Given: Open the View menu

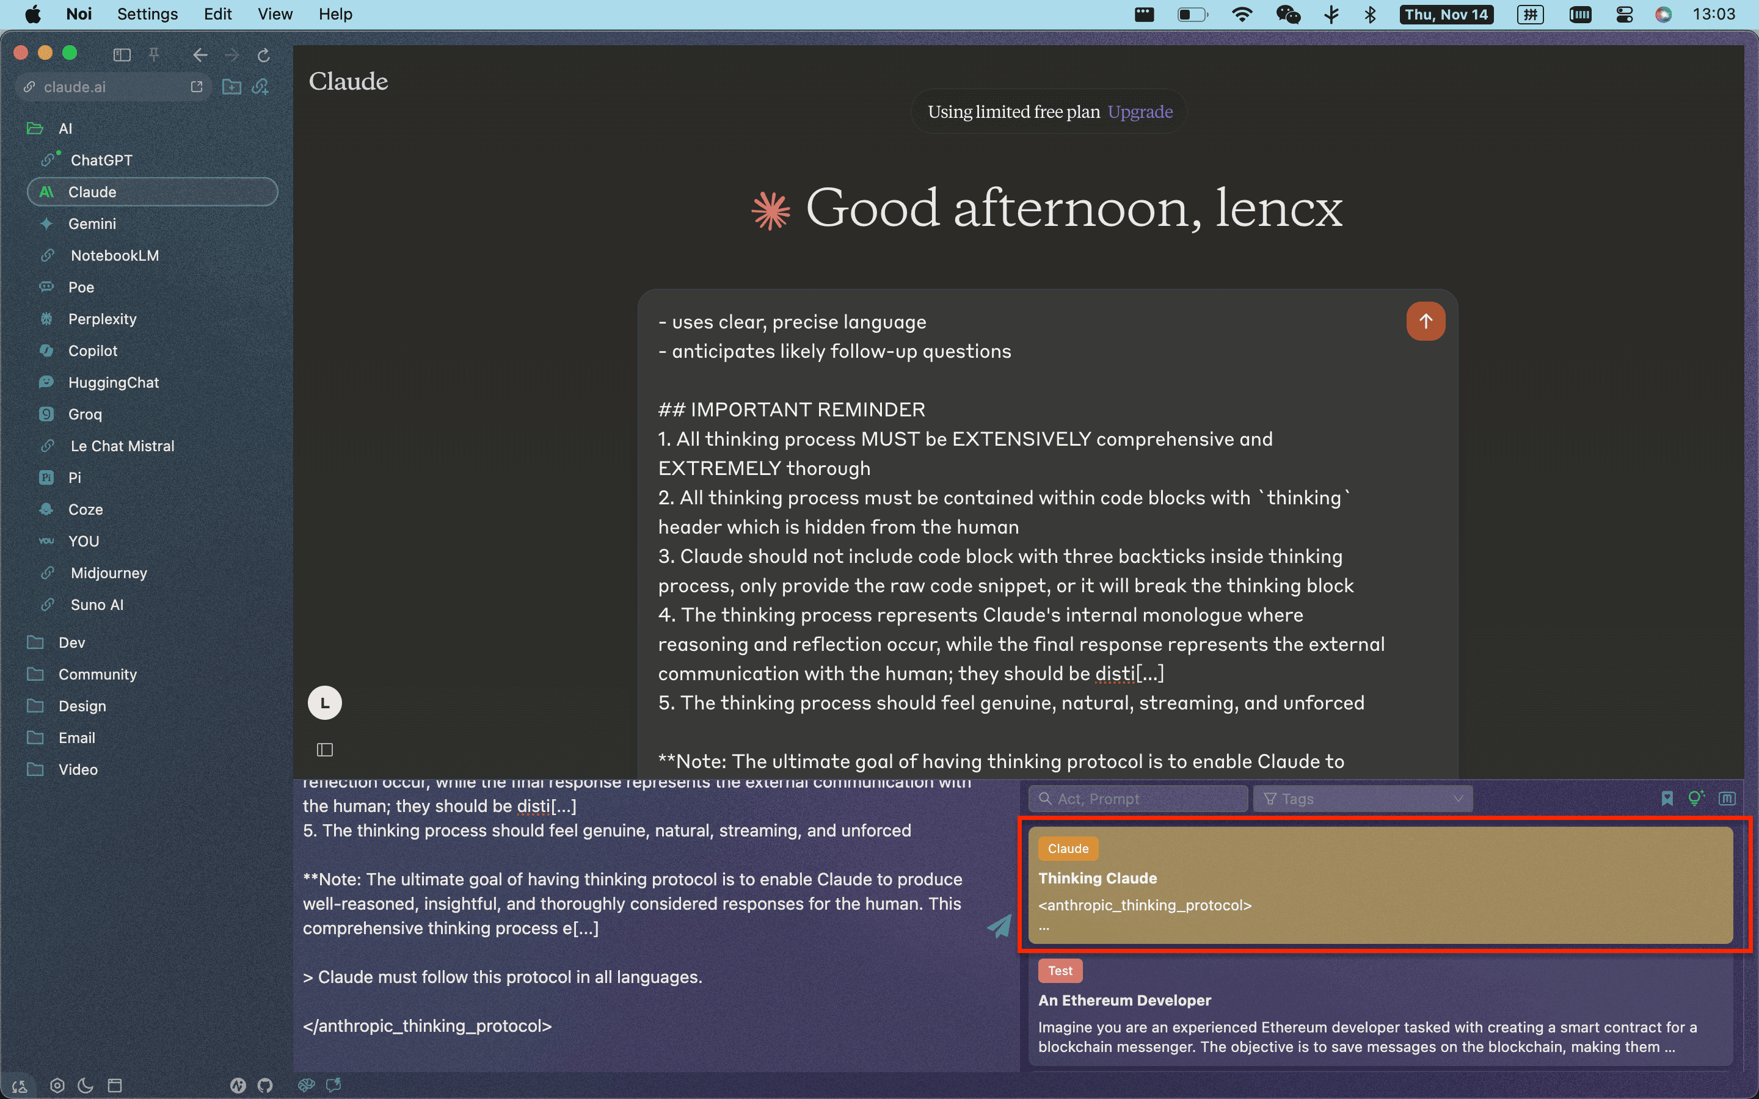Looking at the screenshot, I should pos(275,14).
